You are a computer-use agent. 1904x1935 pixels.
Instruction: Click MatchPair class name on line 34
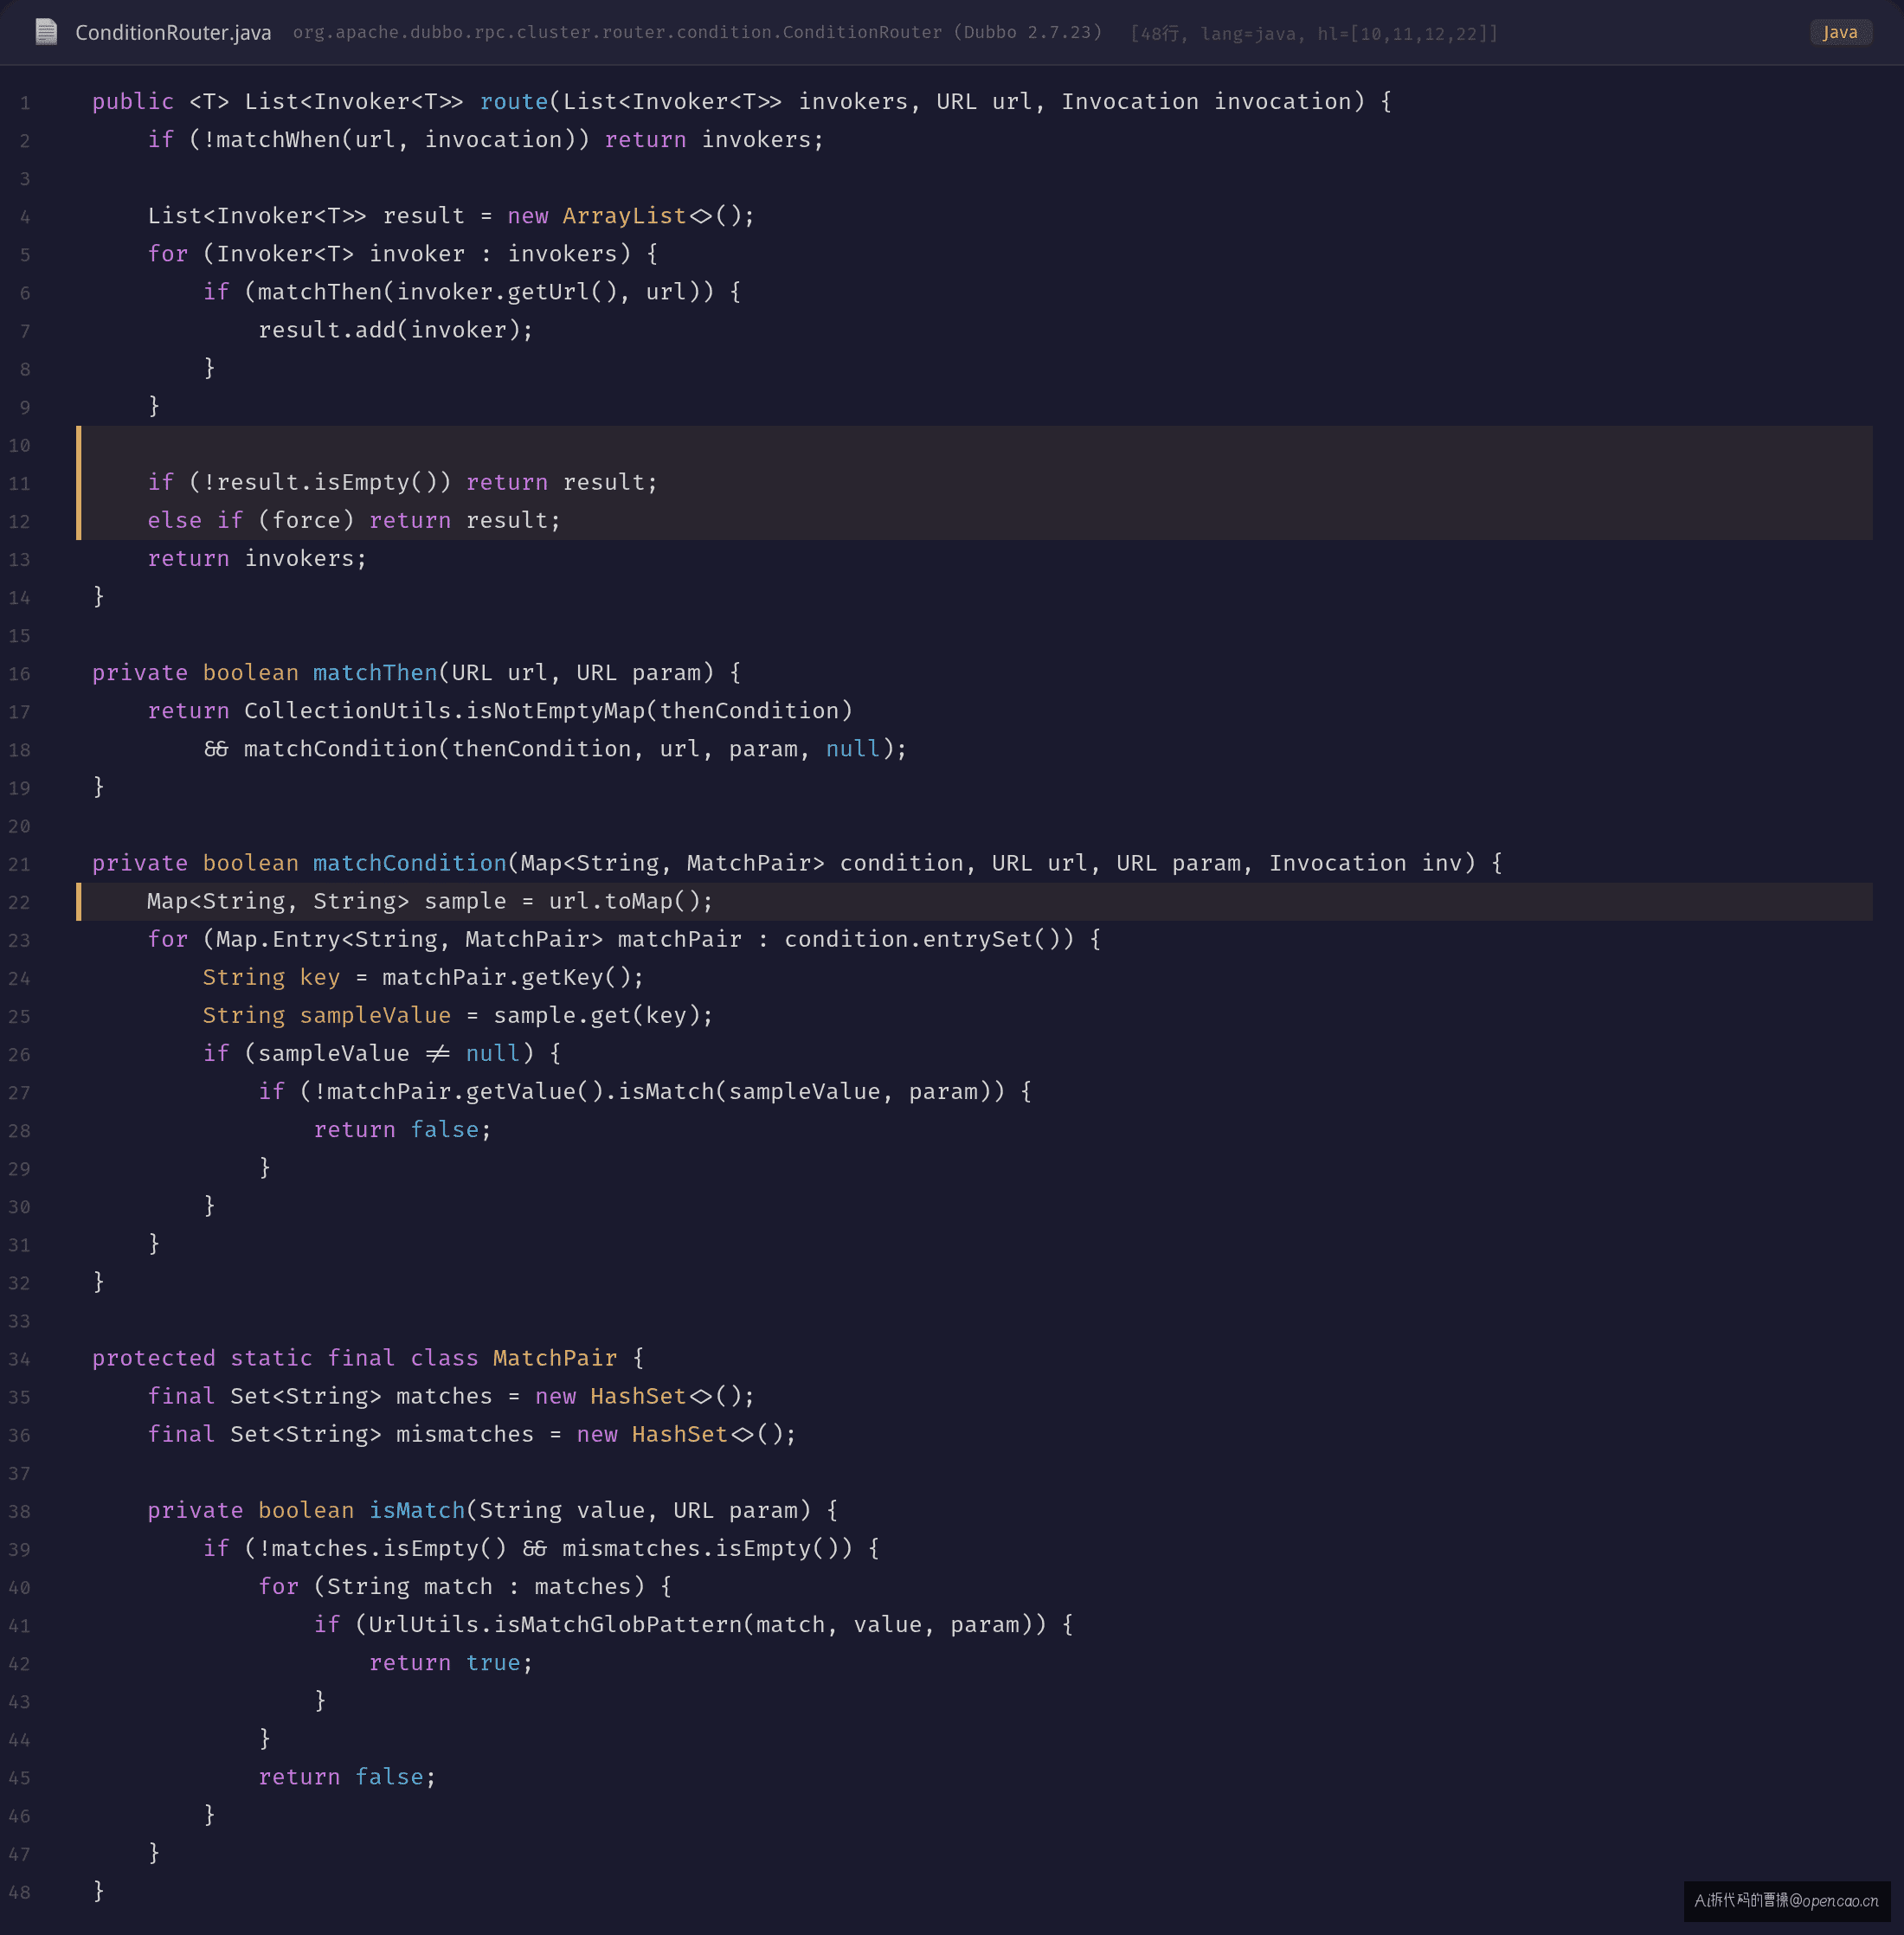pyautogui.click(x=555, y=1357)
